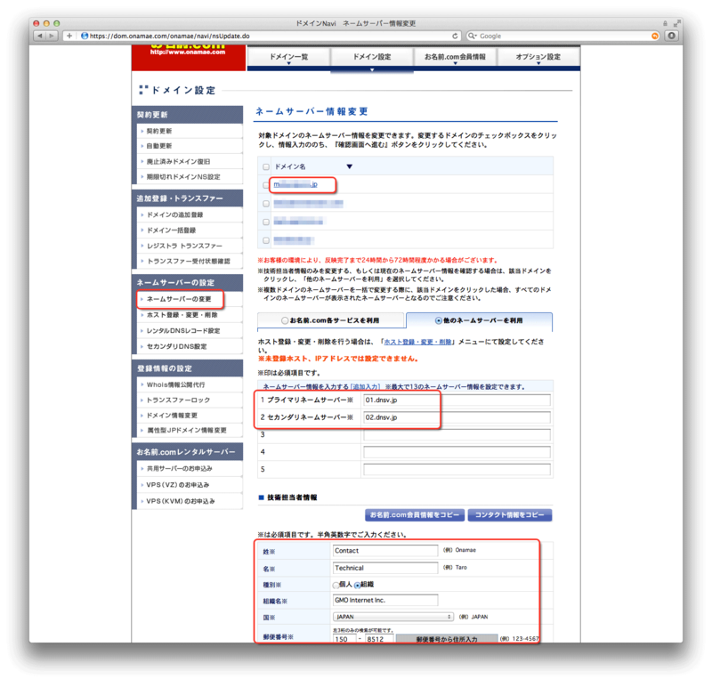Open ホスト登録・変更・削除 sidebar link
This screenshot has width=712, height=679.
click(182, 315)
